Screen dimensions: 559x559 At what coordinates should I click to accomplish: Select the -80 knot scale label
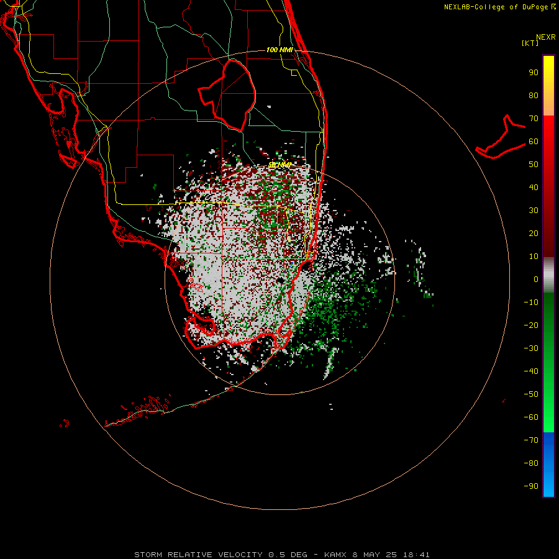pos(531,463)
